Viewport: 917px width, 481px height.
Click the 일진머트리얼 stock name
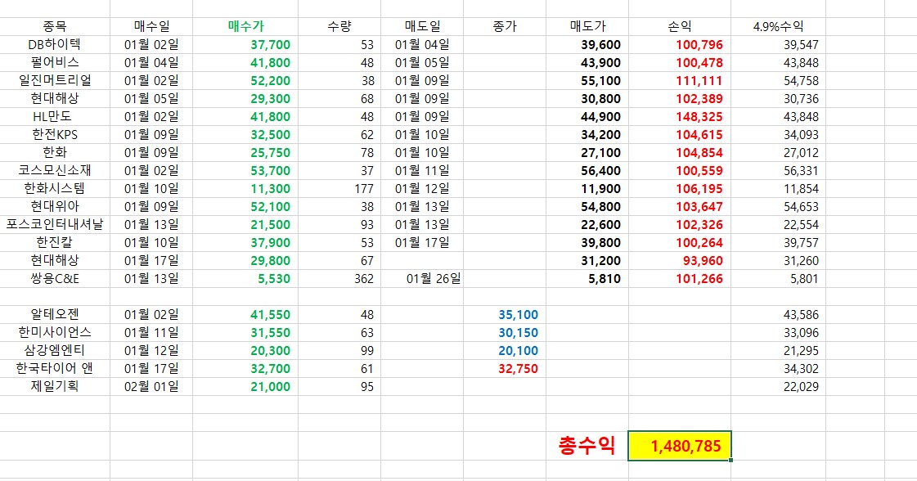pyautogui.click(x=54, y=81)
